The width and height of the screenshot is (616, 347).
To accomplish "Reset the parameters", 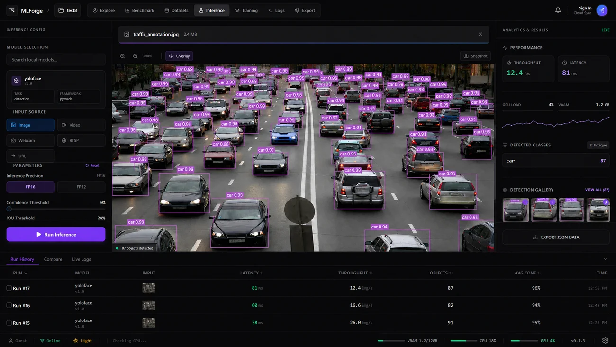I will tap(92, 166).
